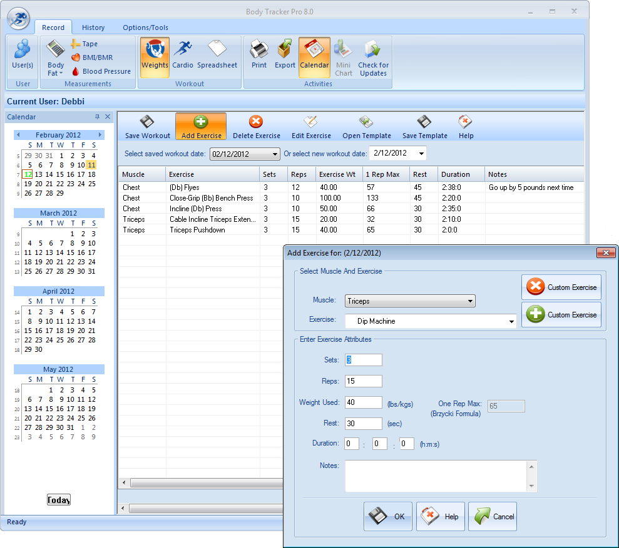Expand the Body Fat dropdown arrow
Screen dimensions: 619x548
pos(61,73)
